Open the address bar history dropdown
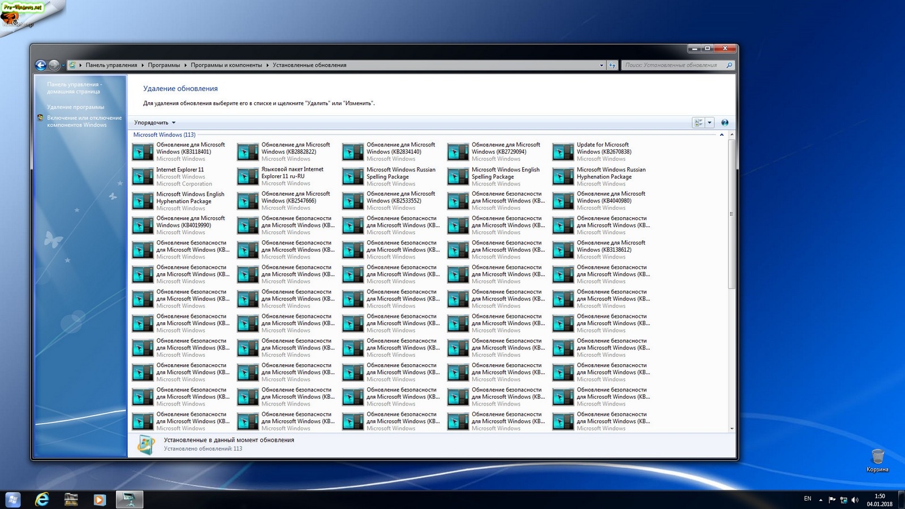 [601, 65]
